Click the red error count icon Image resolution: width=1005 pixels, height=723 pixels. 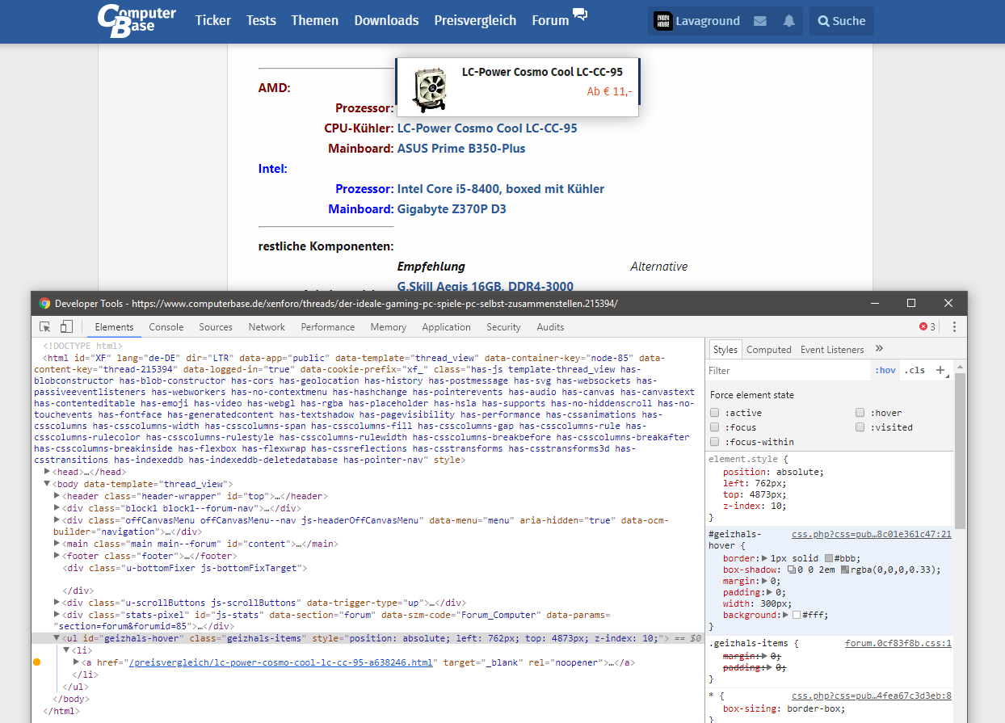(x=923, y=327)
